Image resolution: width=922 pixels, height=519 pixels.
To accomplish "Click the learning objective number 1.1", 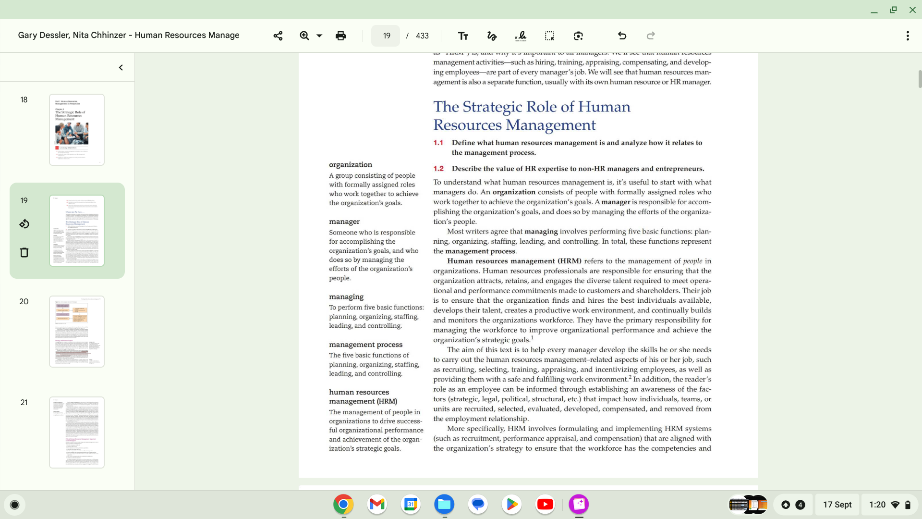I will (438, 143).
